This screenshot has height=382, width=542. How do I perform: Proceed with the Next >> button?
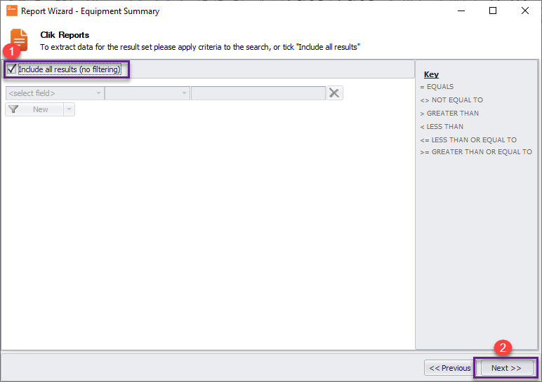click(505, 368)
